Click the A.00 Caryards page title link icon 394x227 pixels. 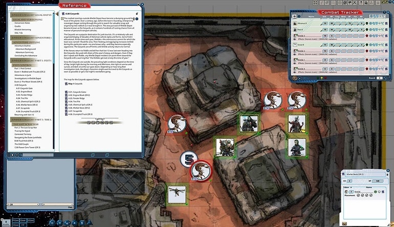[x=63, y=14]
